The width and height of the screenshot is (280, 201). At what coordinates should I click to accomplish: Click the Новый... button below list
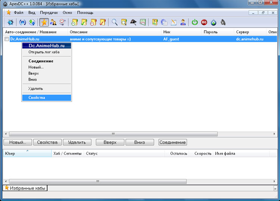point(18,142)
